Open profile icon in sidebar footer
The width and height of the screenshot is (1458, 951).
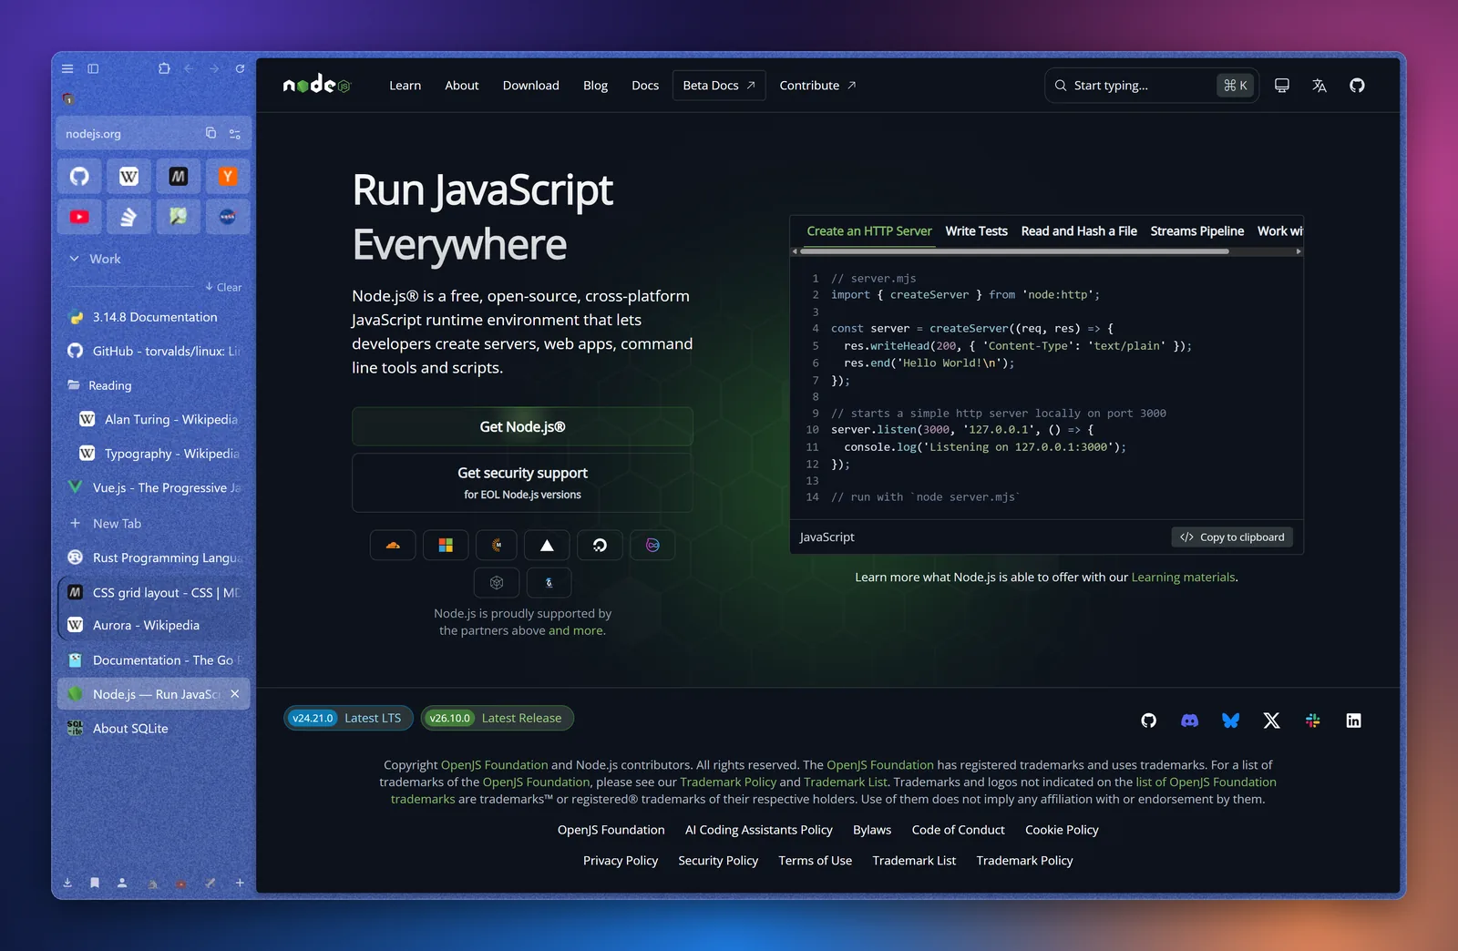[122, 883]
